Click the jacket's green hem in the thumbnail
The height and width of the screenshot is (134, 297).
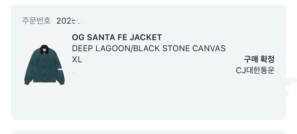44,80
